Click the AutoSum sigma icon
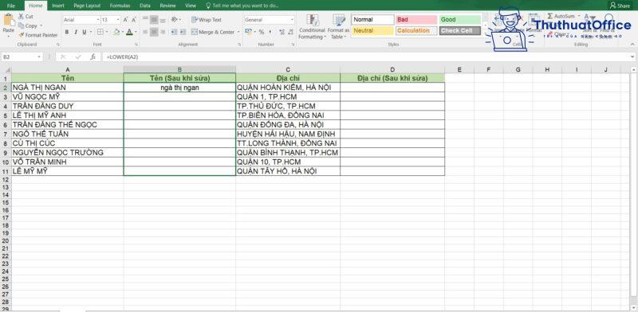Viewport: 638px width, 312px height. [x=550, y=16]
